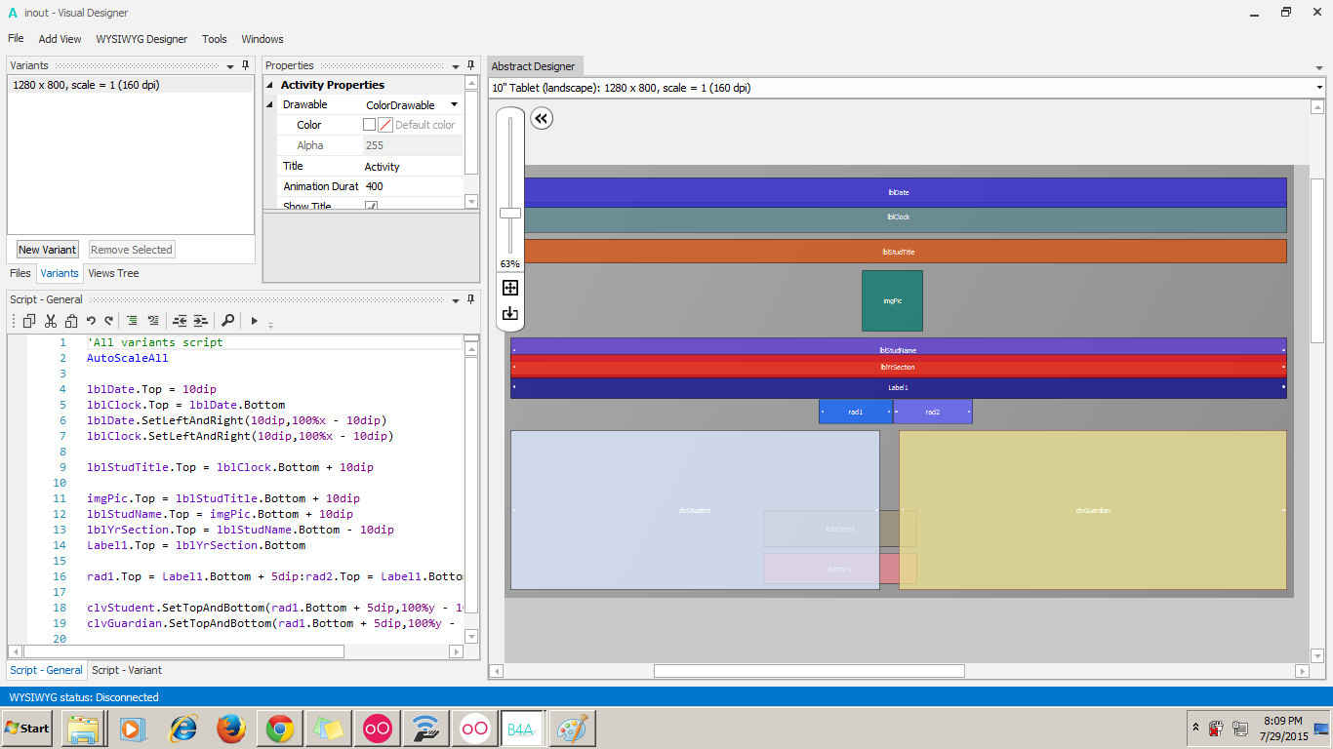The height and width of the screenshot is (749, 1333).
Task: Run the designer script with play button
Action: point(254,321)
